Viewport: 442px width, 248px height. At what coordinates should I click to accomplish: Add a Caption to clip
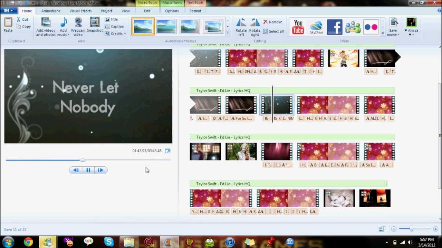(x=114, y=27)
